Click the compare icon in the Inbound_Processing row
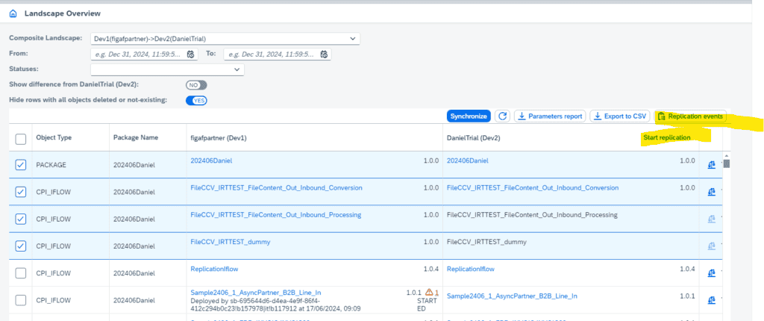 [711, 219]
